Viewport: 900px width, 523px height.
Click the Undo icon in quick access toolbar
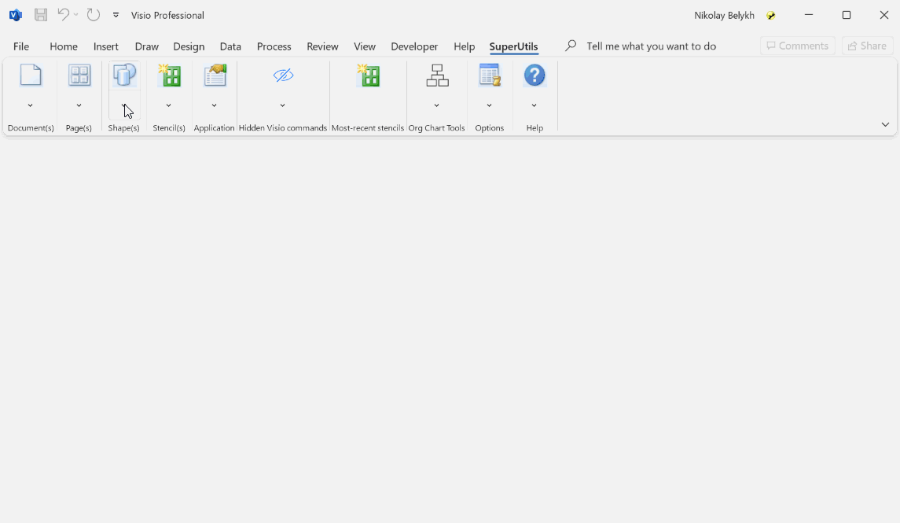[x=61, y=14]
